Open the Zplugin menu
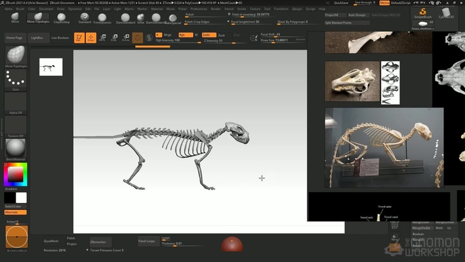 297,9
